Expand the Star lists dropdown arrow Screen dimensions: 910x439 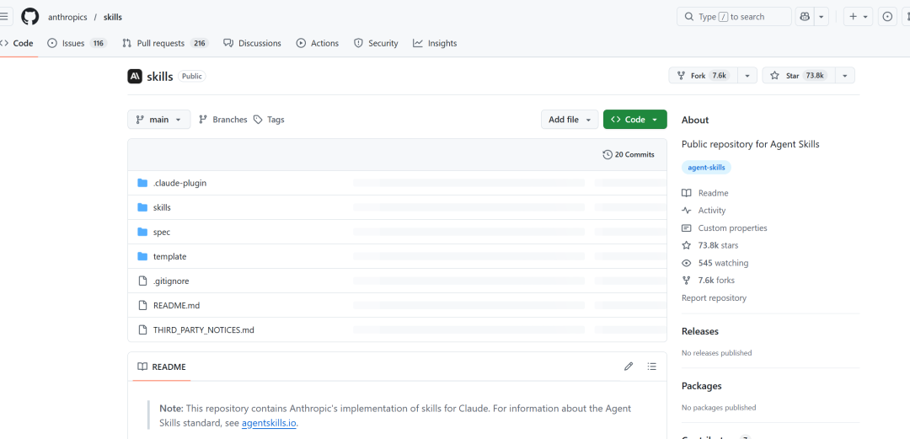845,76
